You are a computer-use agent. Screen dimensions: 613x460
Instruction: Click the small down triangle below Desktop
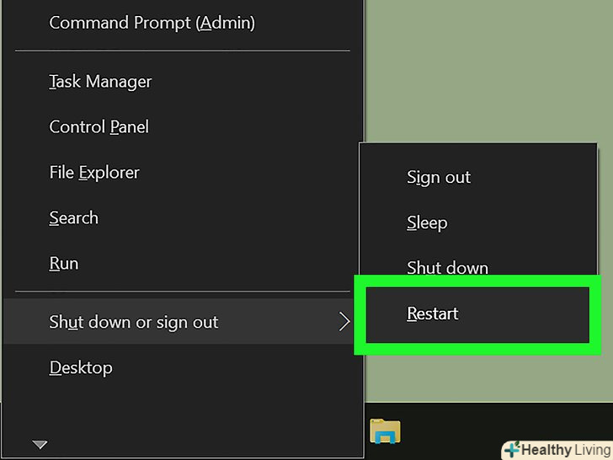click(x=40, y=444)
